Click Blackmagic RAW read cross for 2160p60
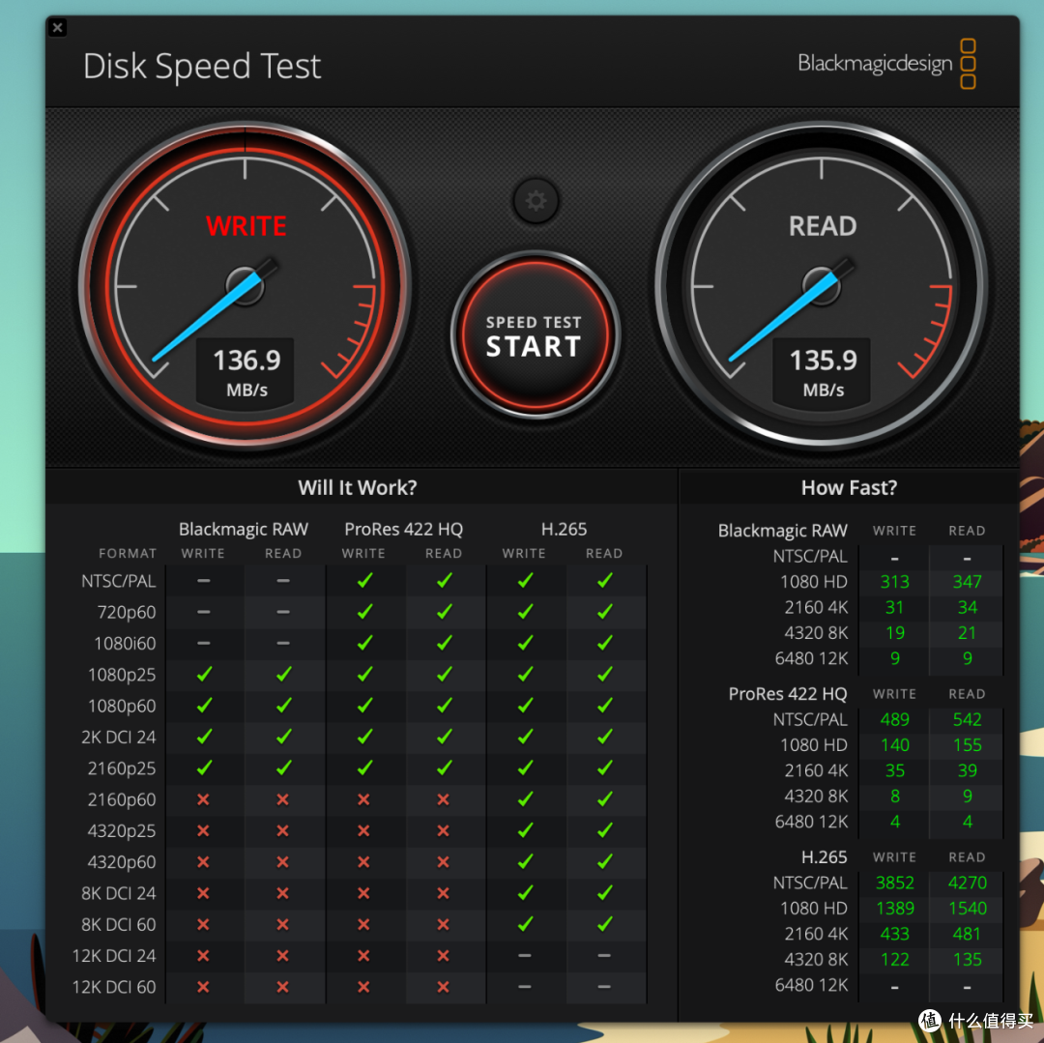This screenshot has height=1043, width=1044. coord(283,799)
